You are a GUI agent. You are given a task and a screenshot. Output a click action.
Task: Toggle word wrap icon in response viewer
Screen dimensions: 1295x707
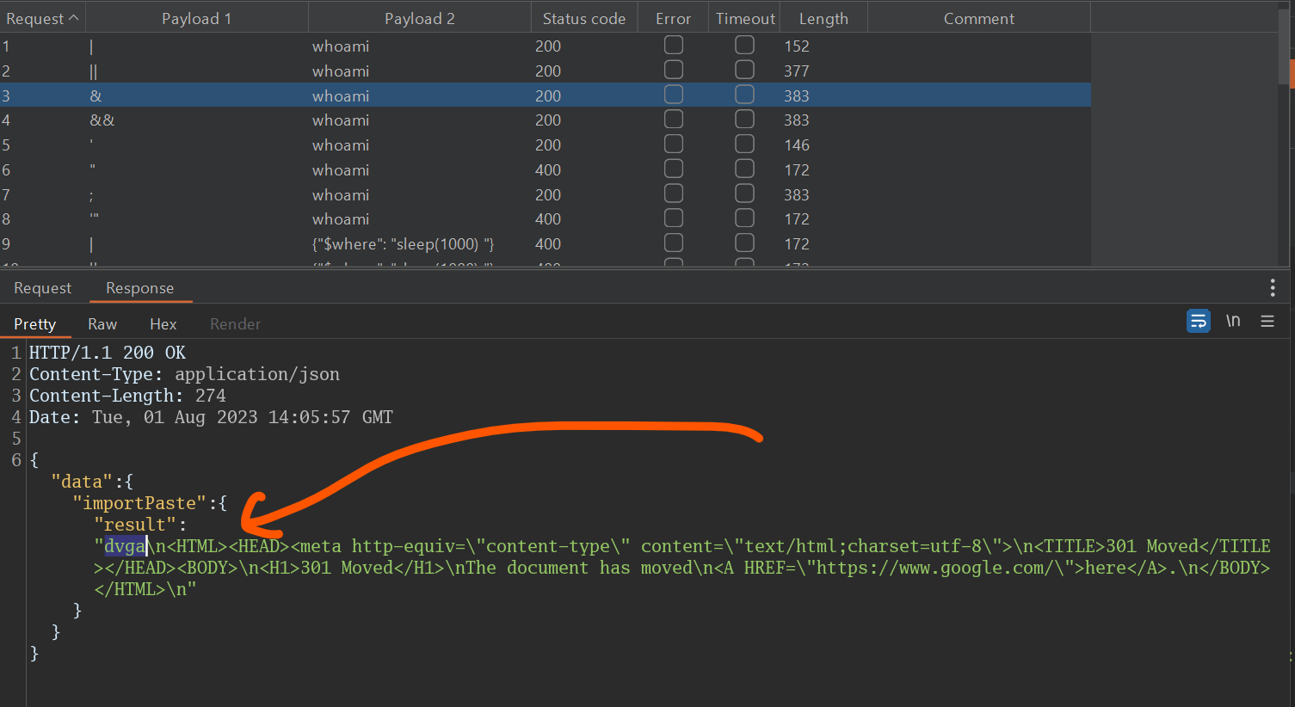coord(1198,322)
